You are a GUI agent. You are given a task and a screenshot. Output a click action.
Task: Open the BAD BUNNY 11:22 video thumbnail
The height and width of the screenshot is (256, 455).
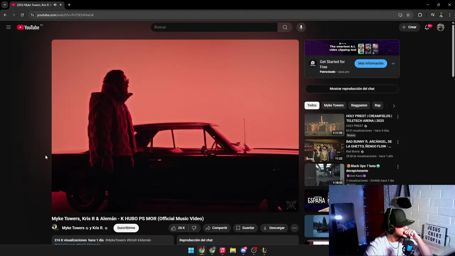tap(324, 150)
